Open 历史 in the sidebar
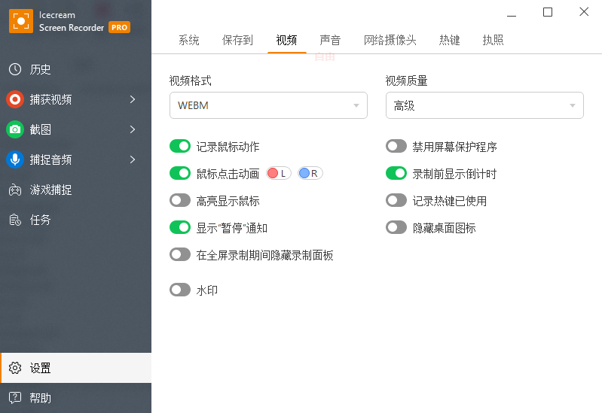 75,69
